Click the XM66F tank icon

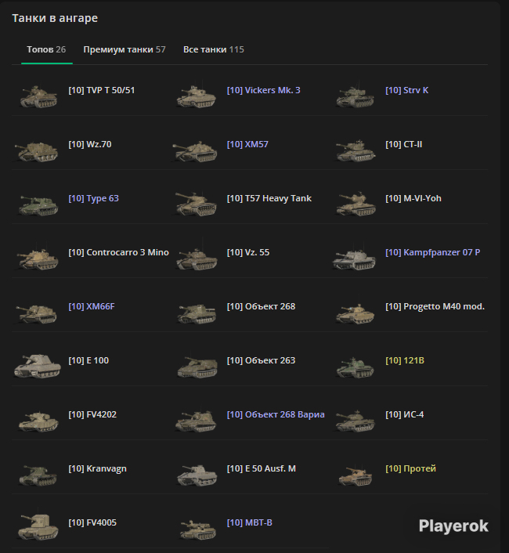click(36, 313)
